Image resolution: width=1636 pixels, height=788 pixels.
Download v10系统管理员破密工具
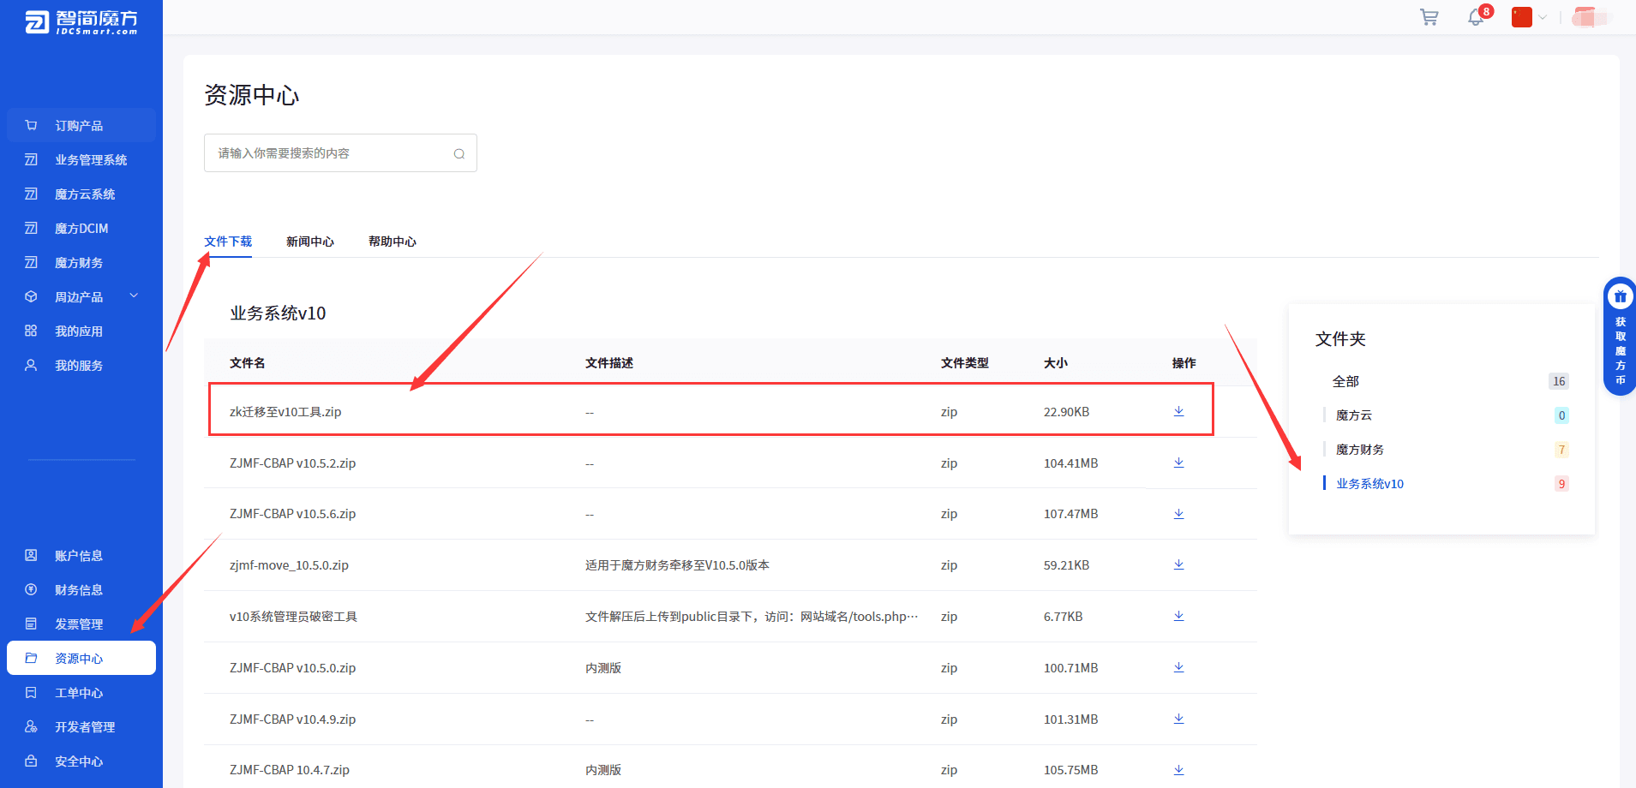(1178, 616)
